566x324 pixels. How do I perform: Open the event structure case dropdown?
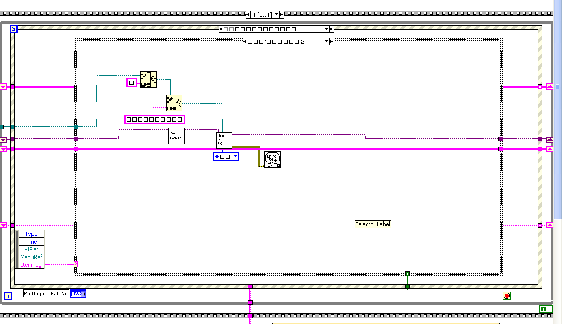326,29
